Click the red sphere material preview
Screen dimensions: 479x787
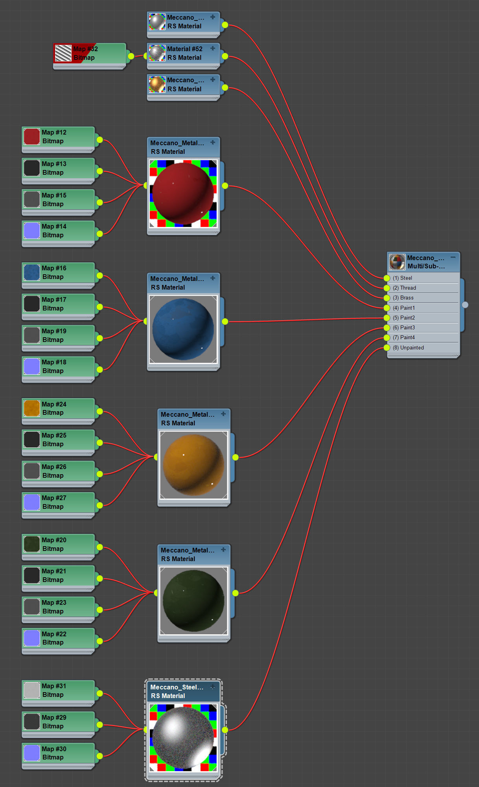[x=183, y=194]
